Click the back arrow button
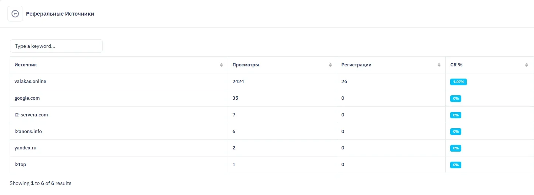 [15, 14]
